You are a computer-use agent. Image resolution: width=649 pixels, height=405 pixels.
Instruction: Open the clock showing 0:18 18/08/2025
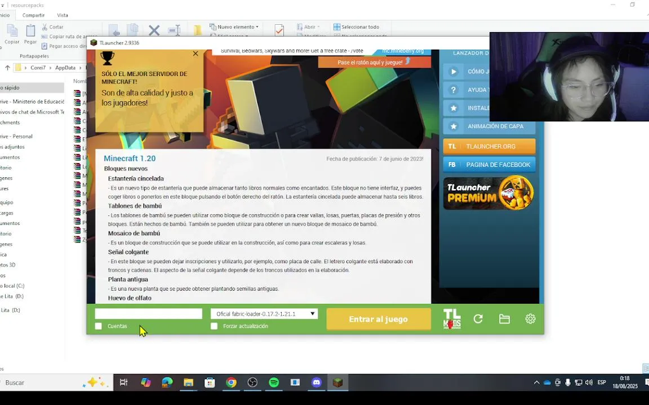coord(625,382)
